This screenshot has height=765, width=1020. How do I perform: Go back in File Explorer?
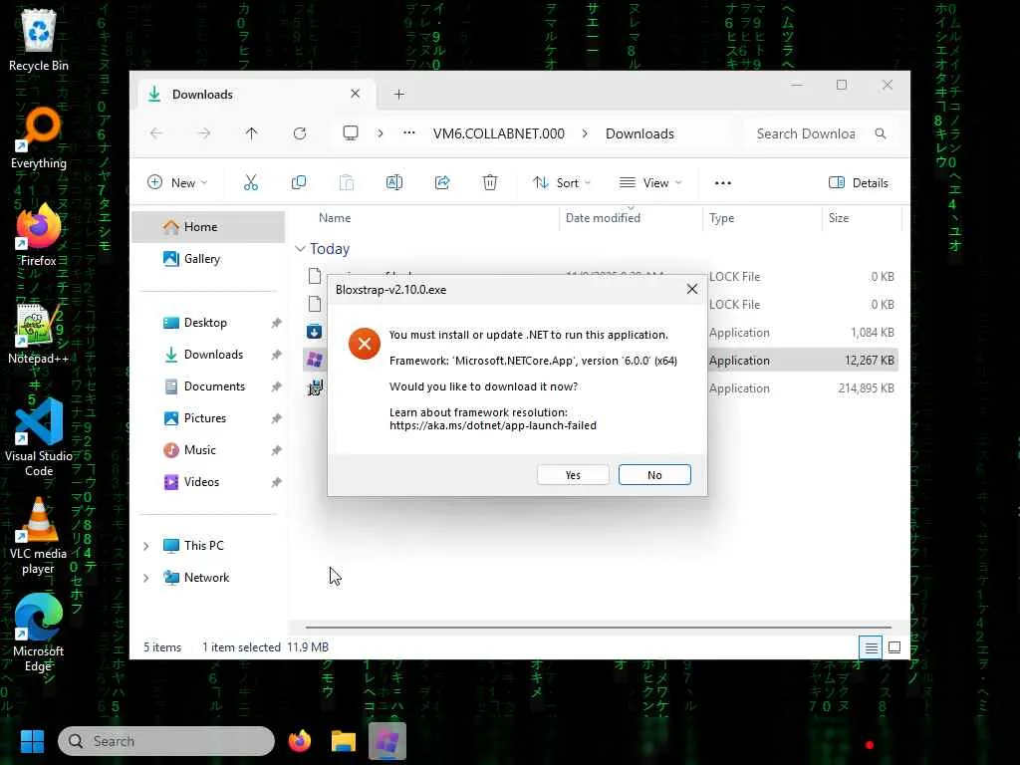156,133
